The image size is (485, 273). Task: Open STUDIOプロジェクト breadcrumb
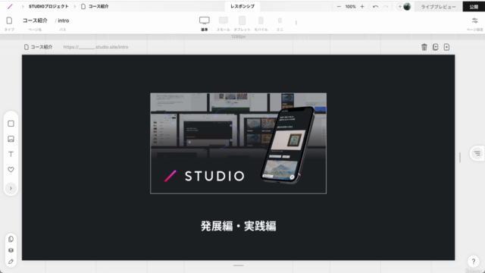48,6
